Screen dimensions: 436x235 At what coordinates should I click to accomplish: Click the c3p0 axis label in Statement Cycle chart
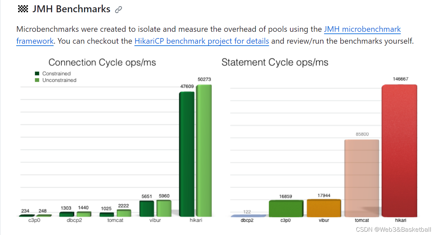[285, 220]
